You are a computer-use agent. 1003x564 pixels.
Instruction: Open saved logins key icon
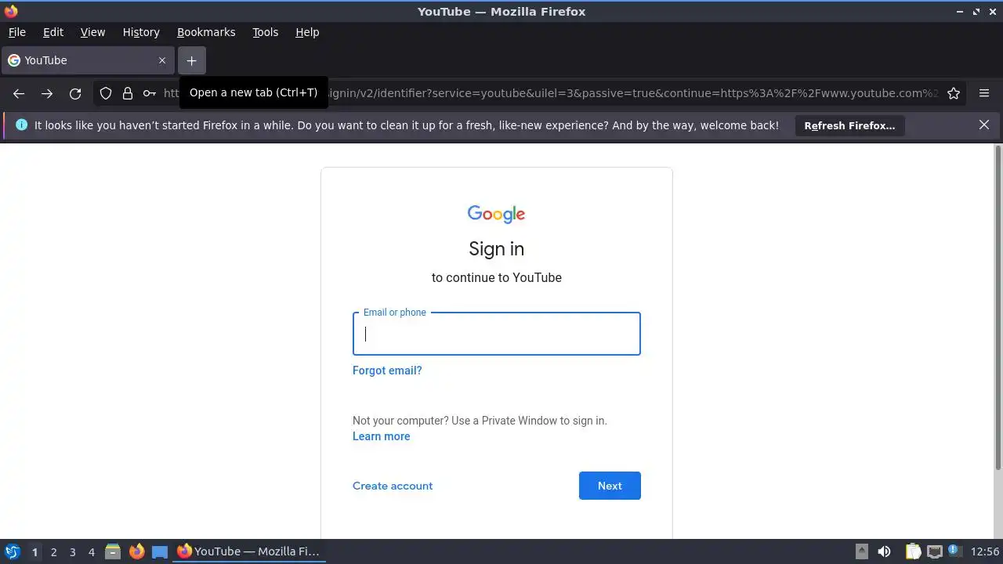149,93
